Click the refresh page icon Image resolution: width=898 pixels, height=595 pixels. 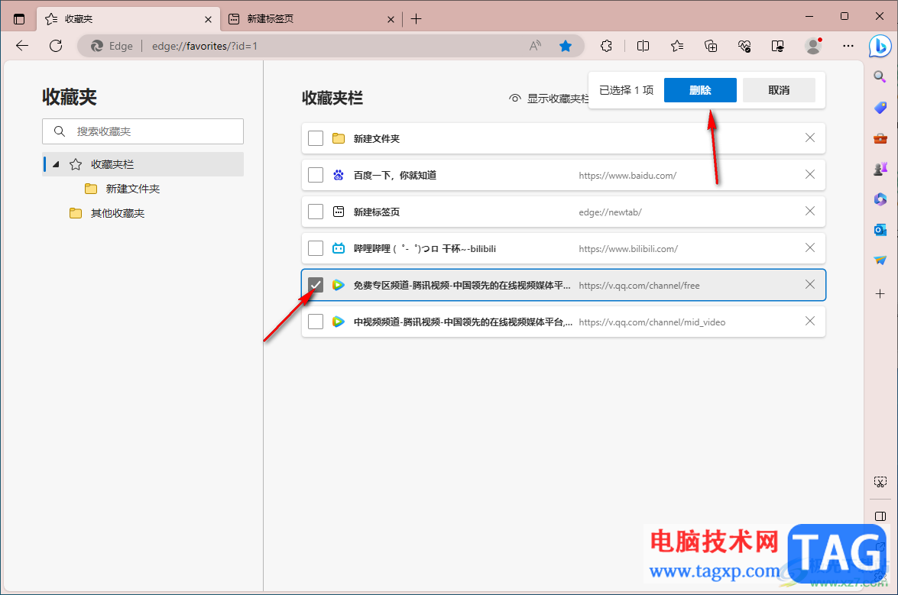point(56,46)
